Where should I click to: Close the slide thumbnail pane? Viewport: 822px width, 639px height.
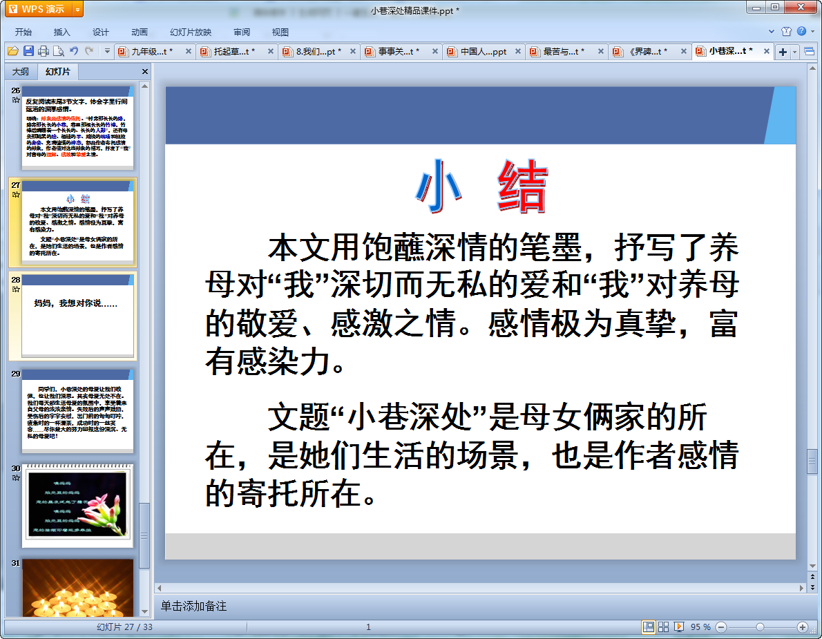pos(144,72)
